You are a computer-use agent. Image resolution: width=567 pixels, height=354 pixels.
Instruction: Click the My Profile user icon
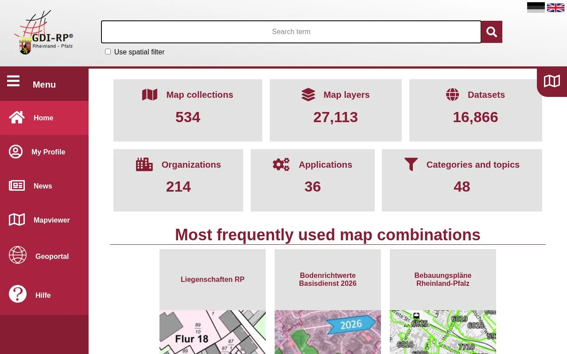point(16,152)
